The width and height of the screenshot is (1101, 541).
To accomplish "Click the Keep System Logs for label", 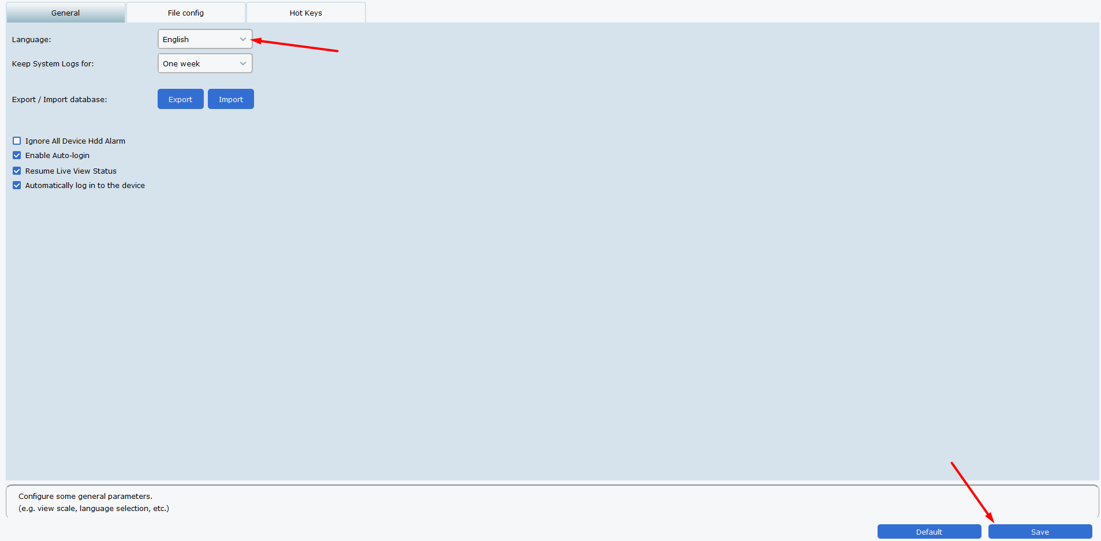I will 53,64.
